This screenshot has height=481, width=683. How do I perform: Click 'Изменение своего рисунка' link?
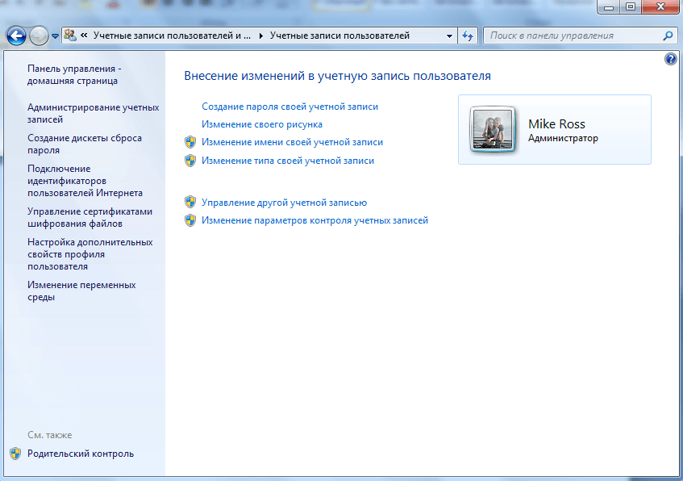[x=261, y=124]
